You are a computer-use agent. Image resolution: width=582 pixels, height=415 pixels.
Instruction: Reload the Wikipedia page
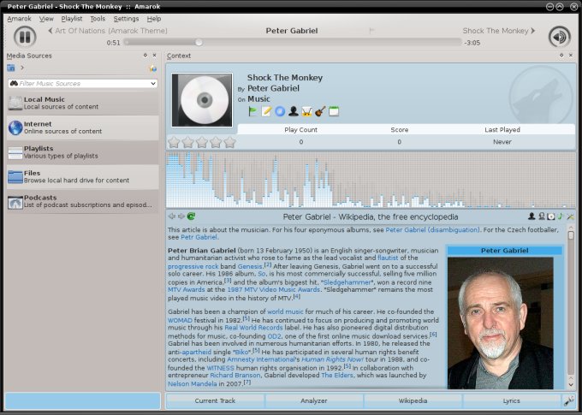191,216
